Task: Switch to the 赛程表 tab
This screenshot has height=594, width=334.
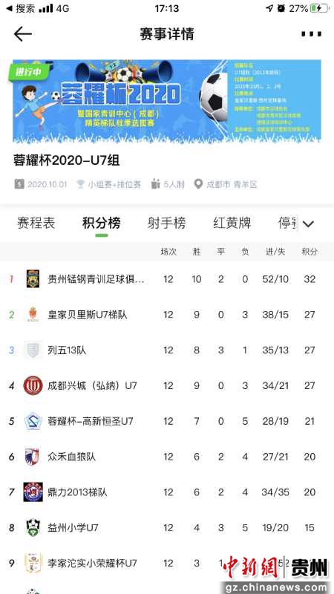Action: pos(36,223)
